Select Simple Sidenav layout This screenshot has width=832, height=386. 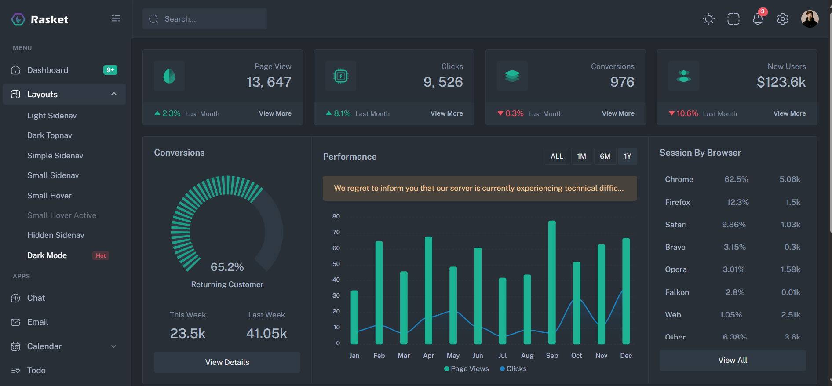[x=55, y=156]
